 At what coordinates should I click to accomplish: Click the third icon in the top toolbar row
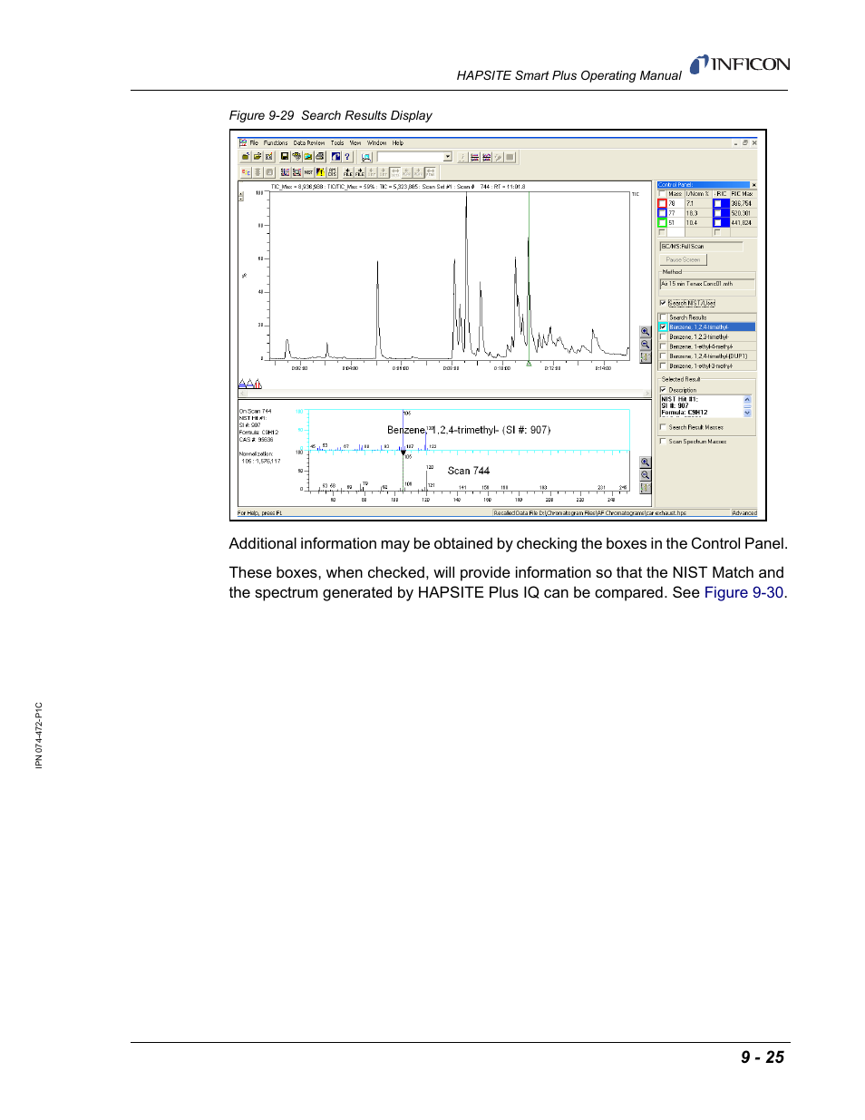click(x=269, y=156)
